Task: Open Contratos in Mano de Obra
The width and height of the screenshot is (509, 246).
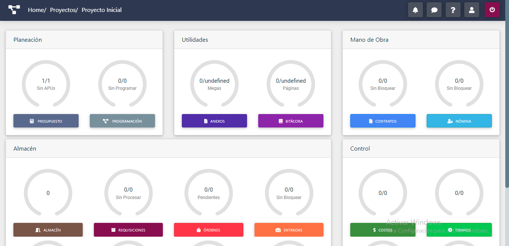Action: point(383,121)
